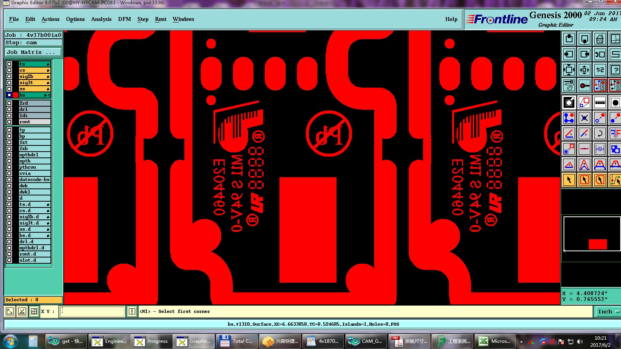Toggle the sig3t layer checkbox
The height and width of the screenshot is (349, 621).
(9, 83)
